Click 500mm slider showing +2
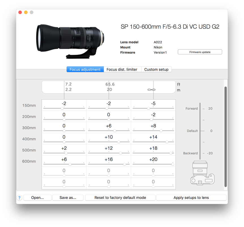The image size is (244, 227). click(x=64, y=153)
